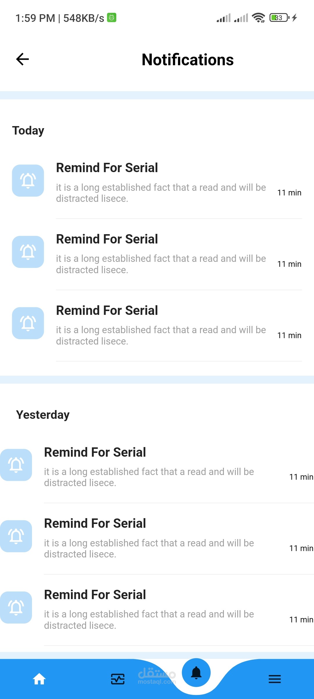
Task: Open last Yesterday 'Remind For Serial' title
Action: (x=95, y=595)
